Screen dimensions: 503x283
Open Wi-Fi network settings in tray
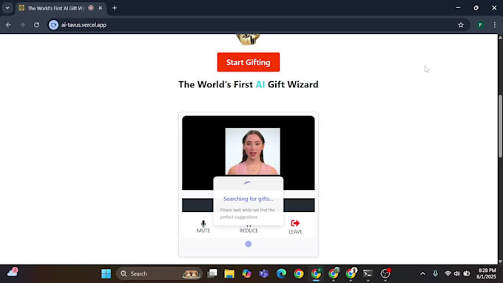pos(448,273)
